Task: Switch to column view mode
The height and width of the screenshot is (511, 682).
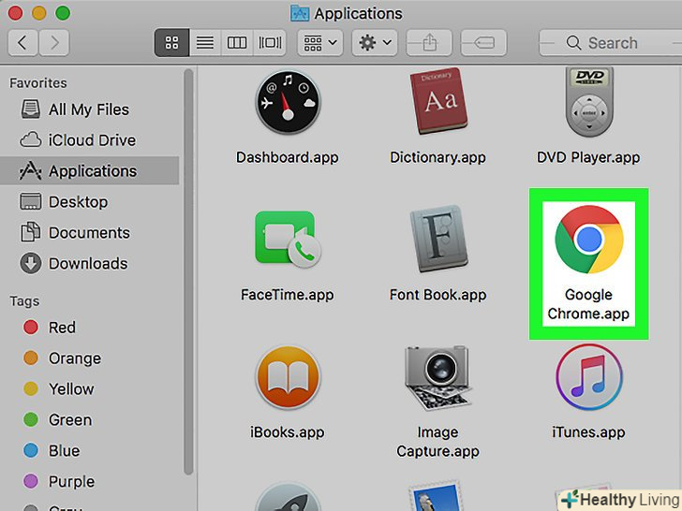Action: click(x=237, y=43)
